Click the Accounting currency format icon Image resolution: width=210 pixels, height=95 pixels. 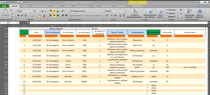(x=107, y=16)
